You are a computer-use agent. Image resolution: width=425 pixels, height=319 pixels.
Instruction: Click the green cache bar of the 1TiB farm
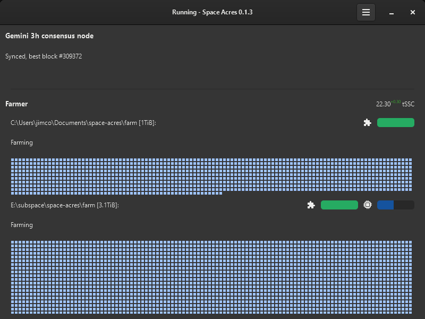[395, 123]
